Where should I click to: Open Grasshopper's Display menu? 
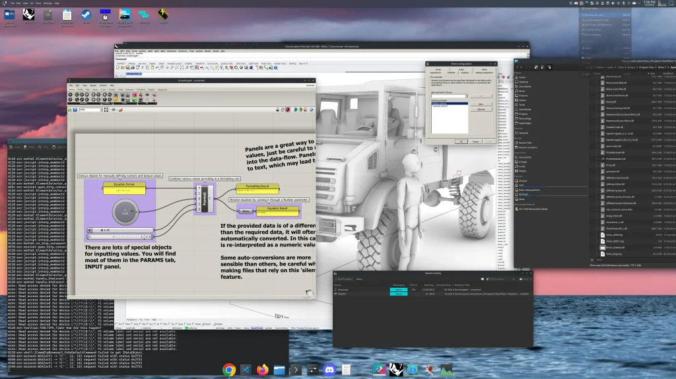point(93,85)
